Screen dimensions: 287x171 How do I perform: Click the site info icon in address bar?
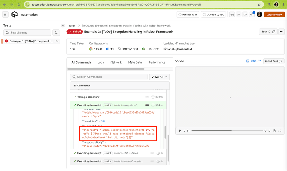tap(28, 5)
